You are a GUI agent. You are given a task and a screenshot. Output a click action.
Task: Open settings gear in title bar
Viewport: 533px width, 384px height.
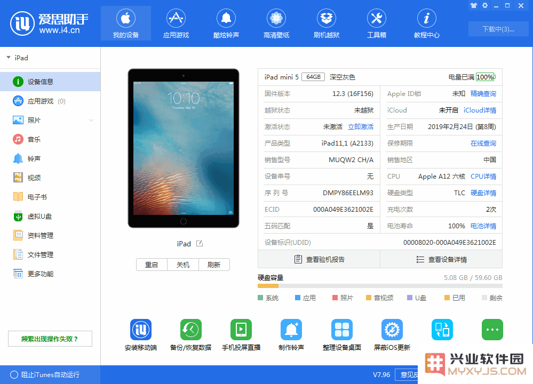tap(485, 5)
